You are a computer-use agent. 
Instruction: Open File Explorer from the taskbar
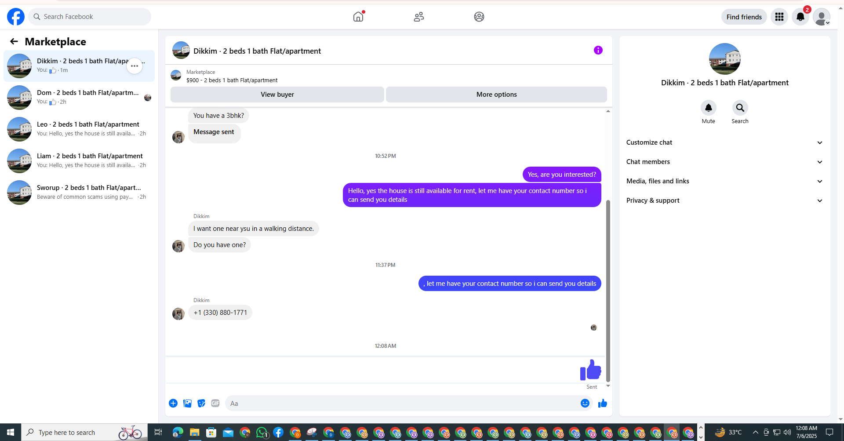click(x=194, y=433)
